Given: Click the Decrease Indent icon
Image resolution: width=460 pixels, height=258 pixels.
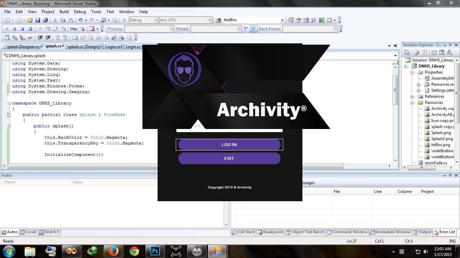Looking at the screenshot, I should (40, 38).
